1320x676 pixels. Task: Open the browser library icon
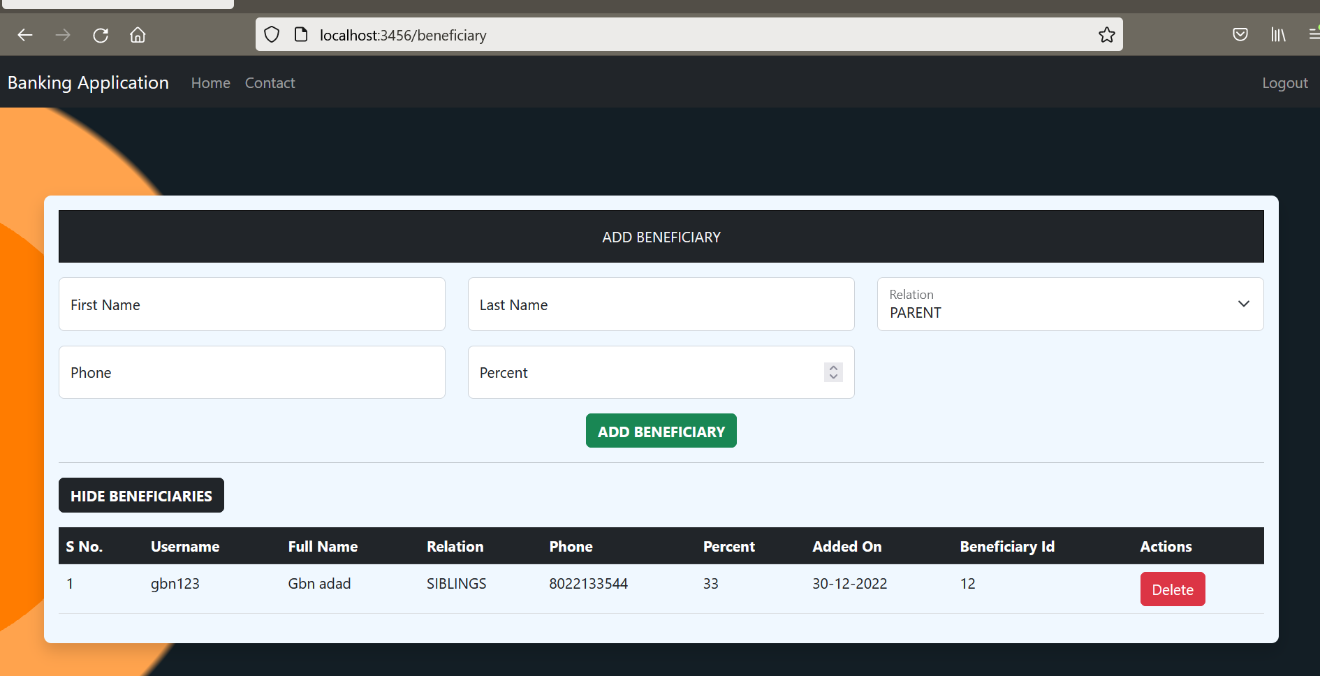pyautogui.click(x=1278, y=34)
